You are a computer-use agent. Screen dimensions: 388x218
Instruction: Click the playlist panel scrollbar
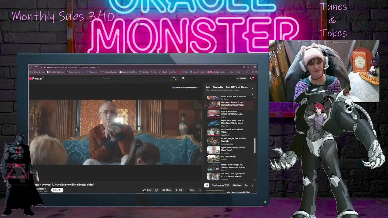[x=255, y=146]
